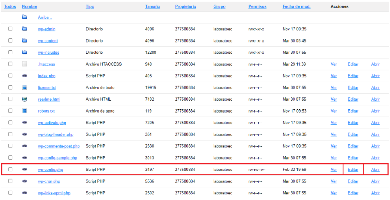The image size is (390, 200).
Task: Click Abrir for wp-config.php
Action: [x=376, y=170]
